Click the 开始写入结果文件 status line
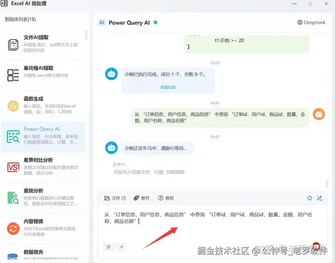The image size is (335, 263). click(149, 172)
